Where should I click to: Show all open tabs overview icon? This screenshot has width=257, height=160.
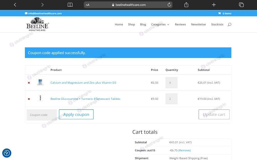click(241, 5)
